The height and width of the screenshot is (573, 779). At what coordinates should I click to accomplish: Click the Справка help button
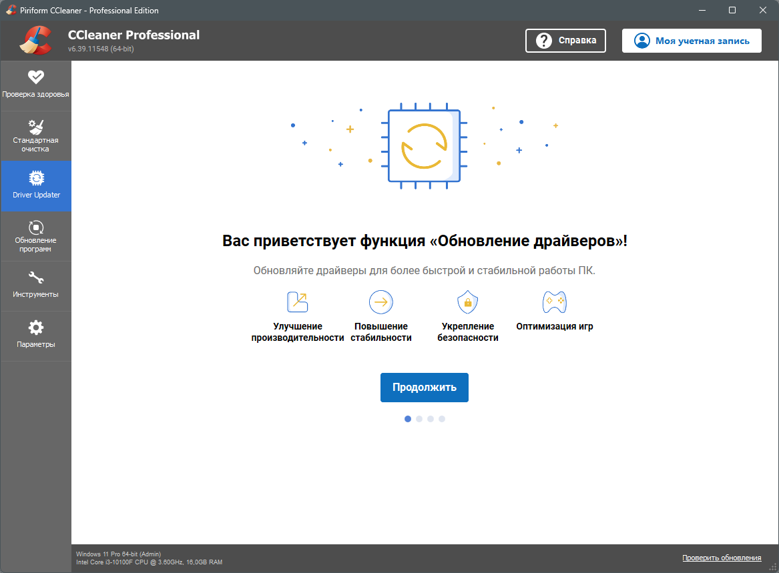click(565, 40)
